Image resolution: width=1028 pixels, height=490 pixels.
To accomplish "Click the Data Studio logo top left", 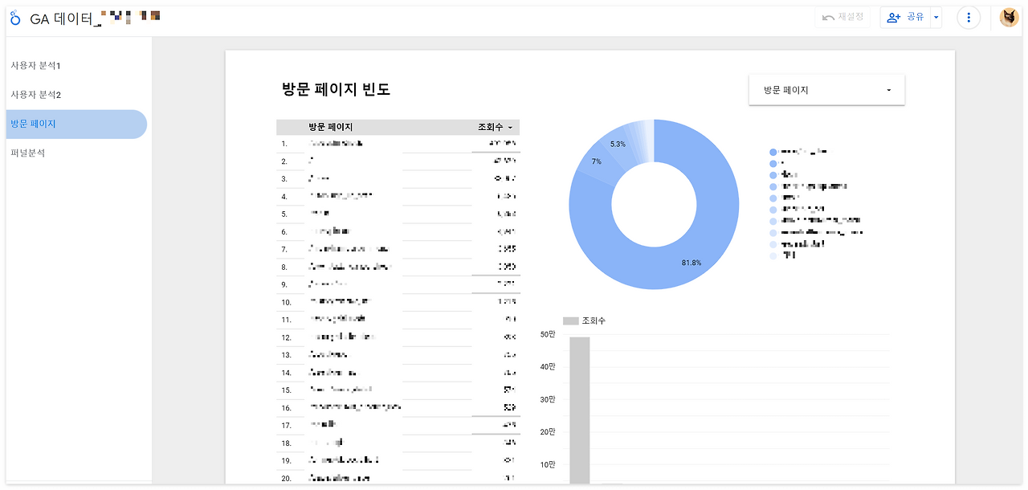I will coord(14,17).
